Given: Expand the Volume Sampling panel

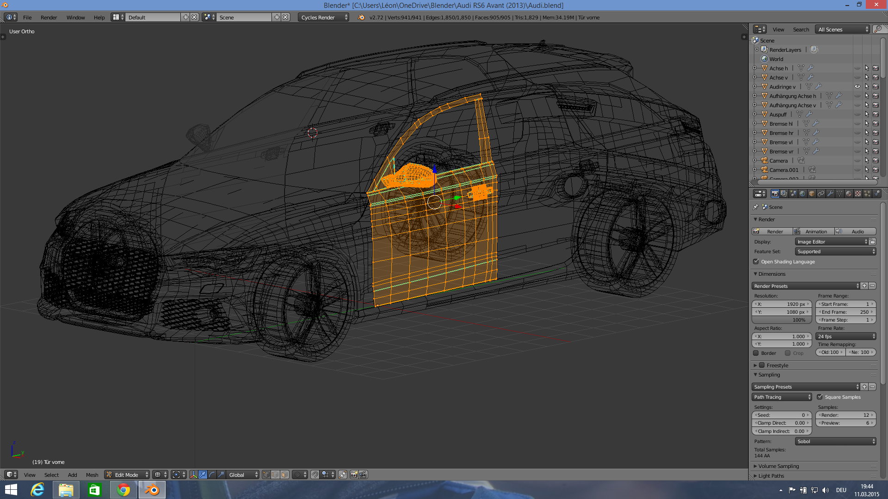Looking at the screenshot, I should (x=778, y=466).
